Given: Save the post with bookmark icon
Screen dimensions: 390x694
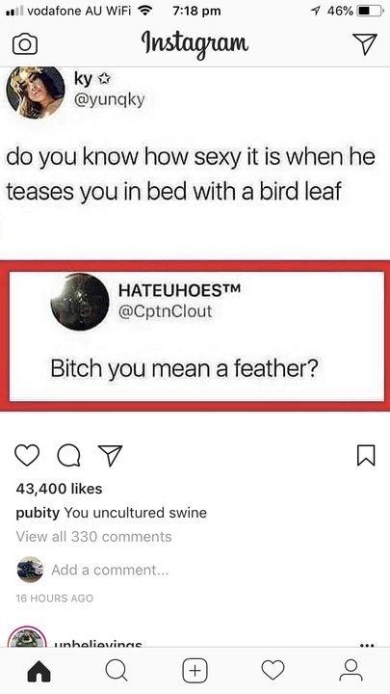Looking at the screenshot, I should pyautogui.click(x=367, y=455).
